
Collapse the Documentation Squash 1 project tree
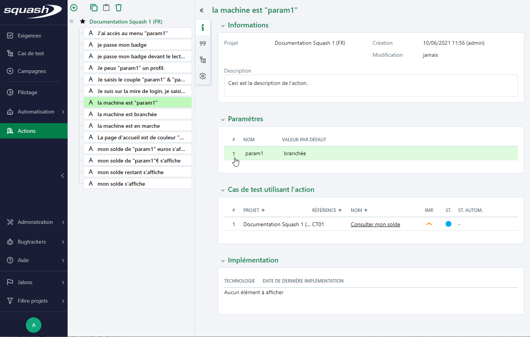71,21
